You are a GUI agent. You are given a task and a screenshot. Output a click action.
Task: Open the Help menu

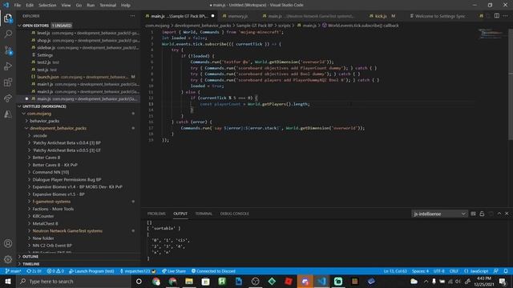pos(126,6)
